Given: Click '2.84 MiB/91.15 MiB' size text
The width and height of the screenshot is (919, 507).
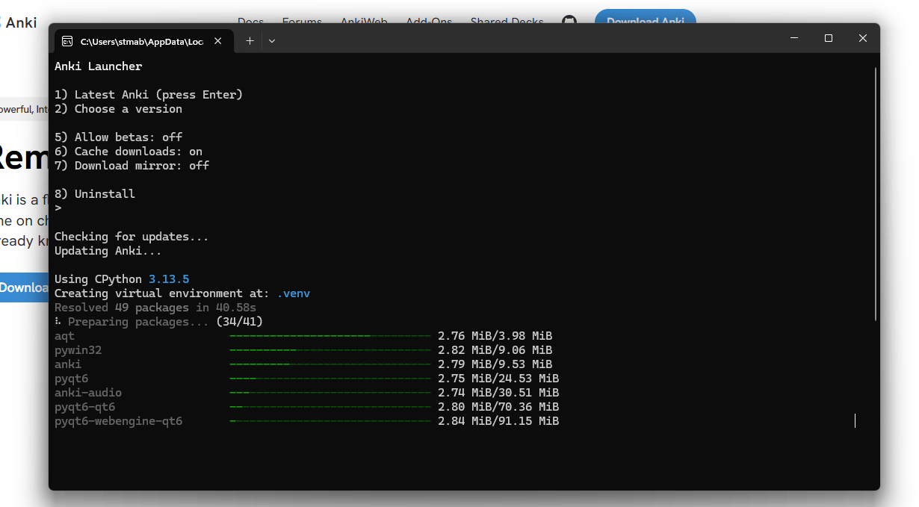Looking at the screenshot, I should coord(498,421).
